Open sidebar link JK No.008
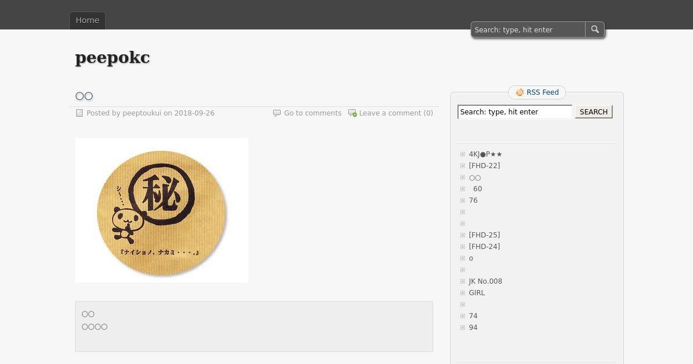693x364 pixels. [486, 281]
